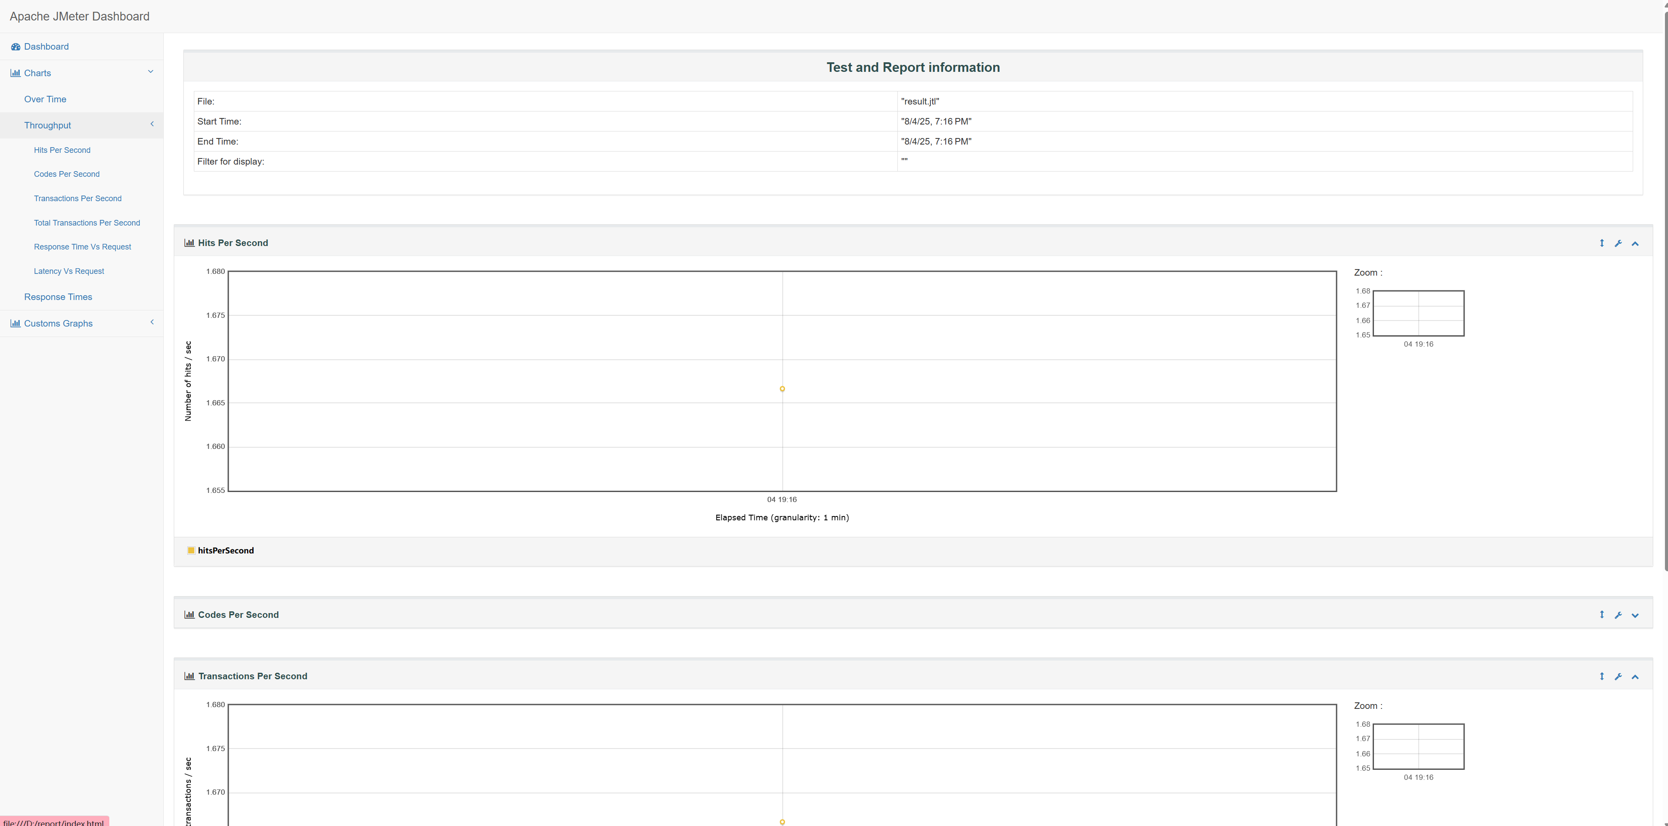Click the Start Time value "8/4/25, 7:16 PM"

[x=936, y=121]
